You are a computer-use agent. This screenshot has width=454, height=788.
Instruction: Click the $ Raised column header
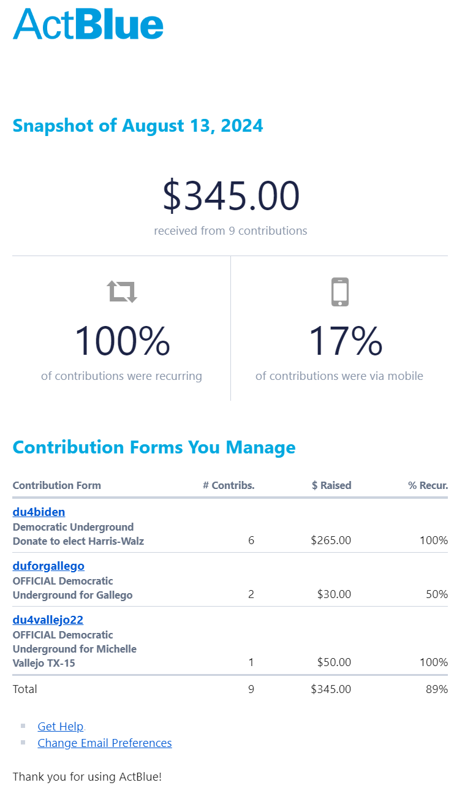click(x=331, y=485)
